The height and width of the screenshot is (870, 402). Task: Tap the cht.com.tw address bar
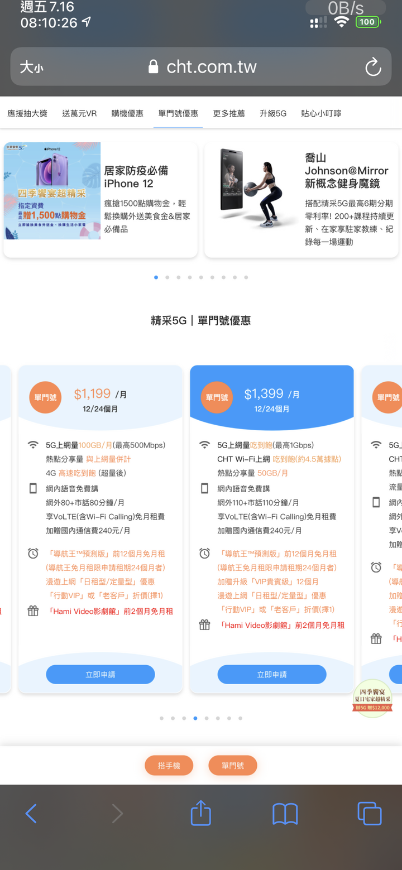[x=201, y=67]
